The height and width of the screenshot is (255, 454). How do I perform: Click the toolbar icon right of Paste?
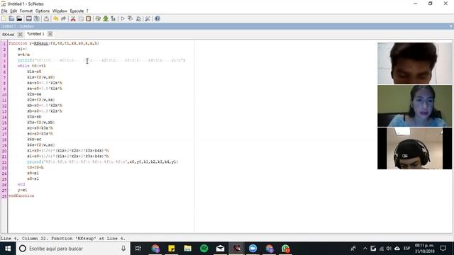(98, 19)
